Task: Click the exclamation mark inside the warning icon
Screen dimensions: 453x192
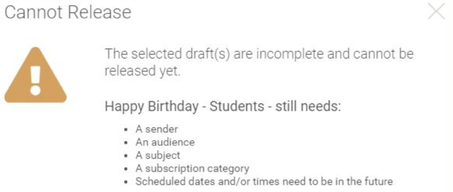Action: pyautogui.click(x=35, y=80)
